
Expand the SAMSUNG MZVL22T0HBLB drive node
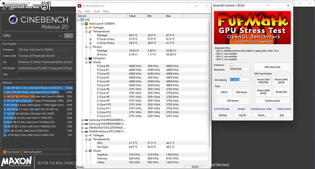[x=82, y=128]
